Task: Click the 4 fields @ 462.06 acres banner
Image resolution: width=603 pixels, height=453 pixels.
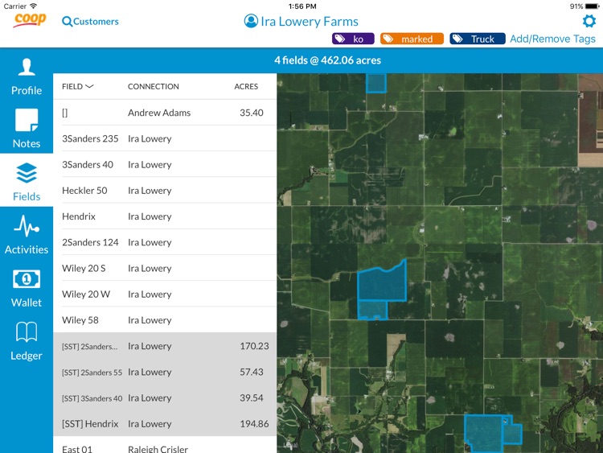Action: click(328, 60)
